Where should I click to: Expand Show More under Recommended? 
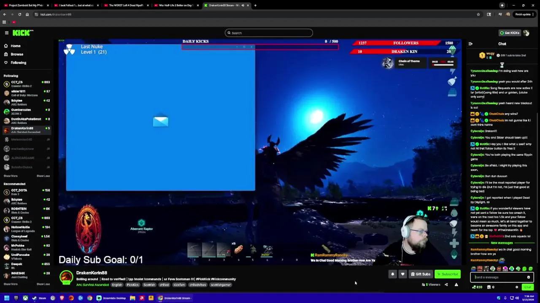[x=11, y=284]
